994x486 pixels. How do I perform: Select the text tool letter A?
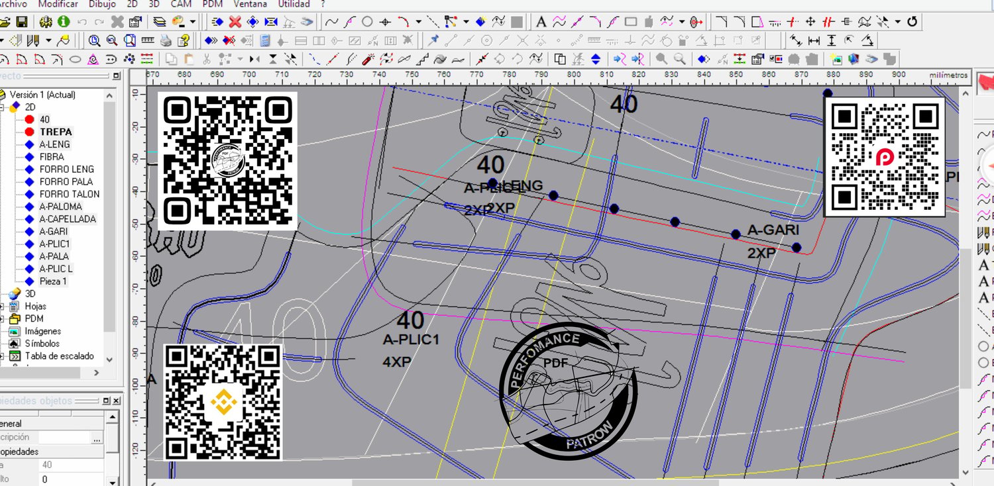click(x=541, y=22)
